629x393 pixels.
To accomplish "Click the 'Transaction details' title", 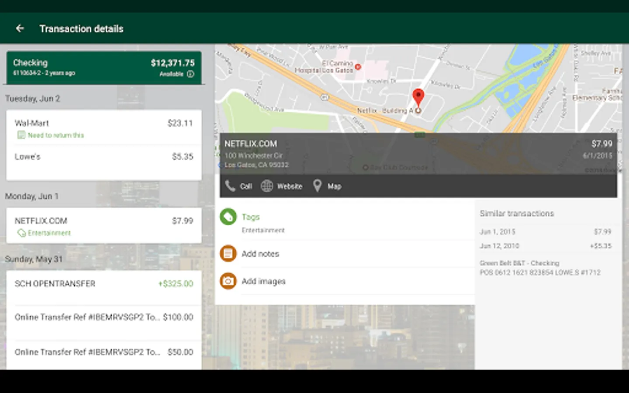I will (82, 29).
